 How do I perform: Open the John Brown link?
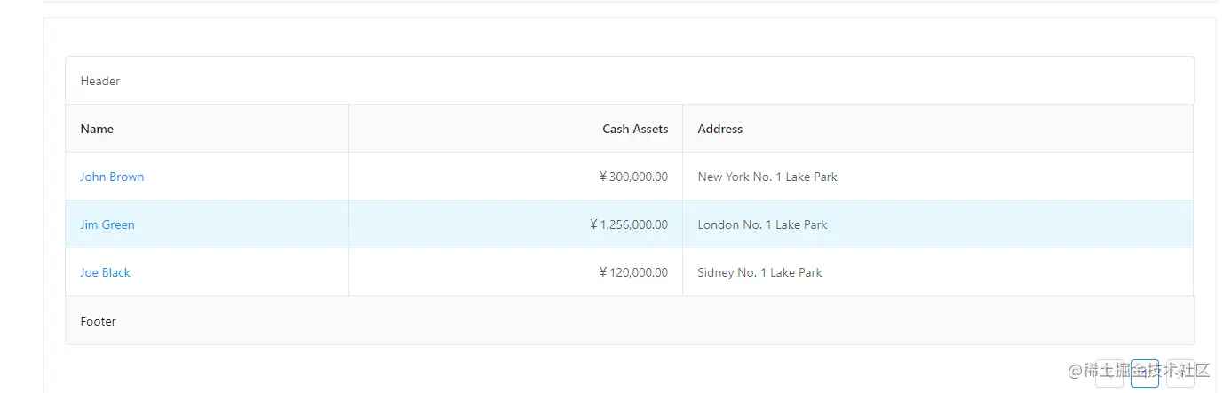[x=112, y=177]
